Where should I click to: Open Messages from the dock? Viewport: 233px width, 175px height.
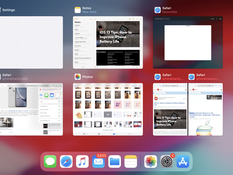pos(50,161)
